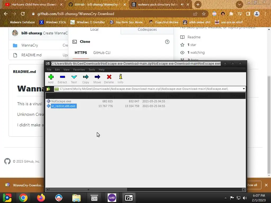Open the Chrome tab search dropdown
The height and width of the screenshot is (203, 271).
[x=239, y=4]
